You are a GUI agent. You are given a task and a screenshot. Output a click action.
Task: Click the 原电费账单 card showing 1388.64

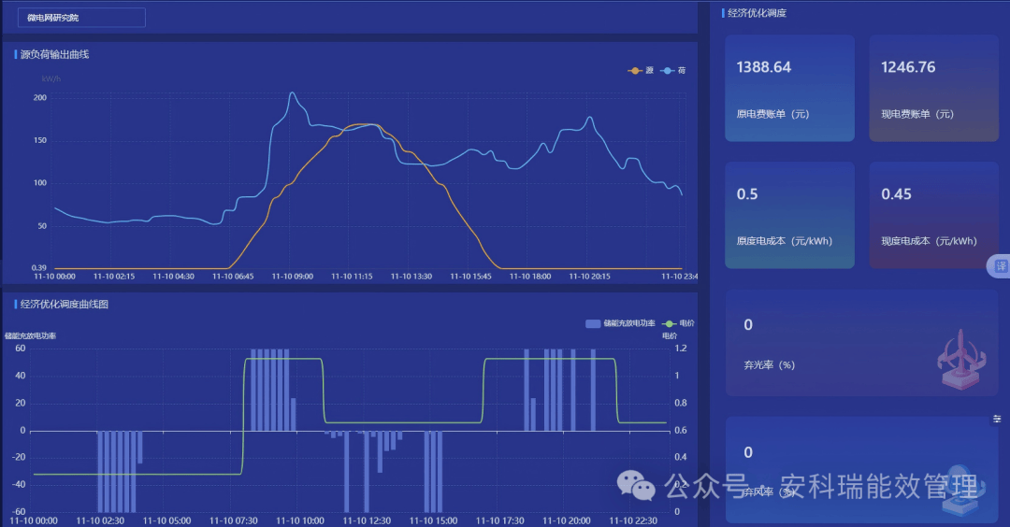coord(789,88)
